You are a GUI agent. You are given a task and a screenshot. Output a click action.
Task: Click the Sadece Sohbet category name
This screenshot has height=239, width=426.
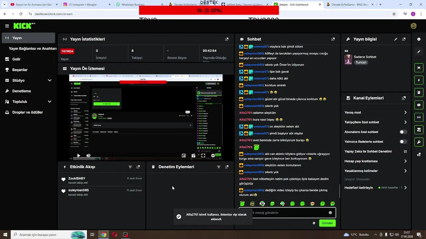(365, 57)
